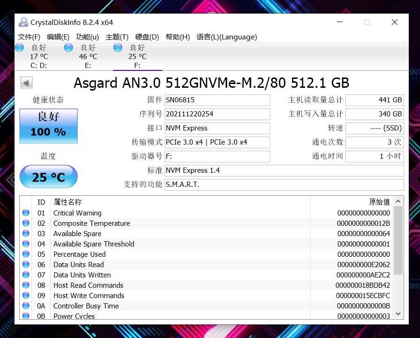
Task: Click the 属性名称 column header
Action: pos(180,202)
